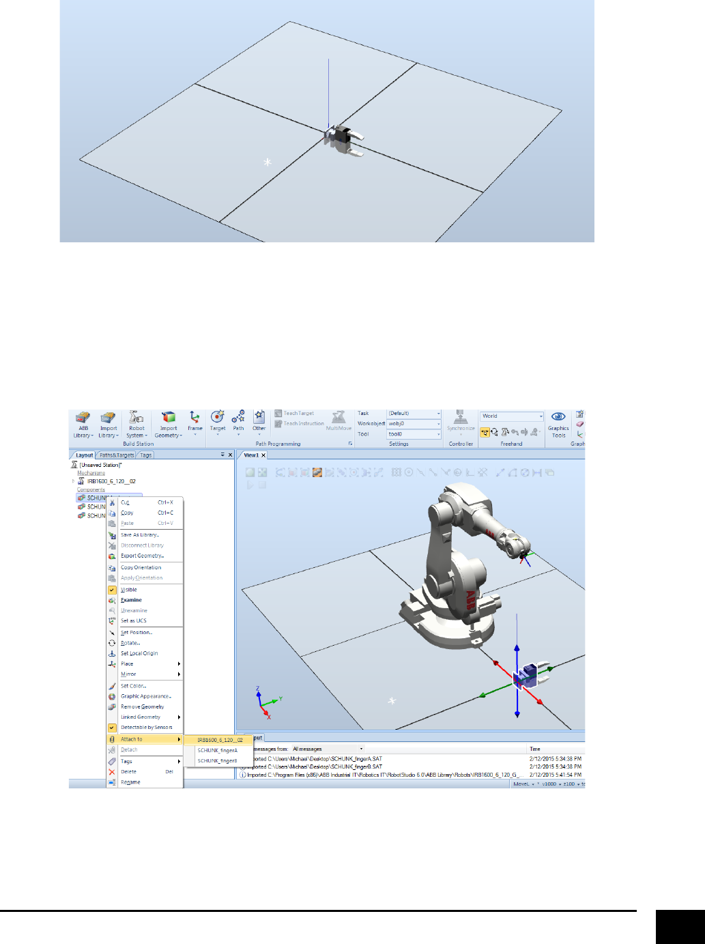Click the Synchronize controller icon
Viewport: 705px width, 944px height.
pos(461,417)
